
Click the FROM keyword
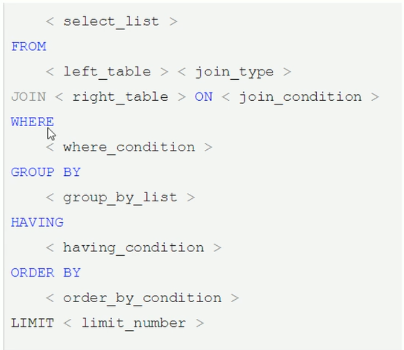coord(28,47)
